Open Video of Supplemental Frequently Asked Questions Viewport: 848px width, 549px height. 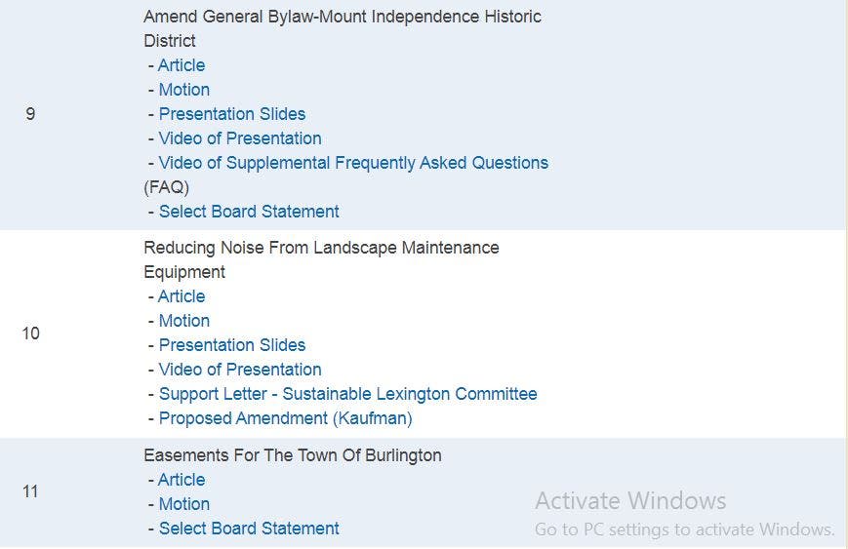point(353,163)
